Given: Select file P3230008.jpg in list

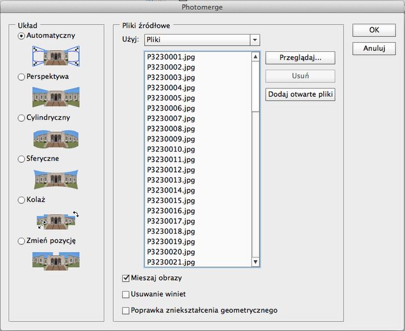Looking at the screenshot, I should coord(198,129).
